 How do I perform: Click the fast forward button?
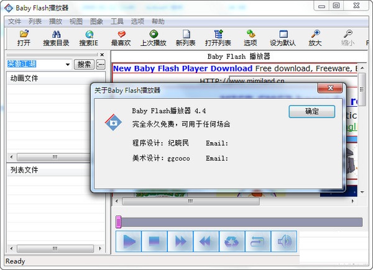point(181,241)
